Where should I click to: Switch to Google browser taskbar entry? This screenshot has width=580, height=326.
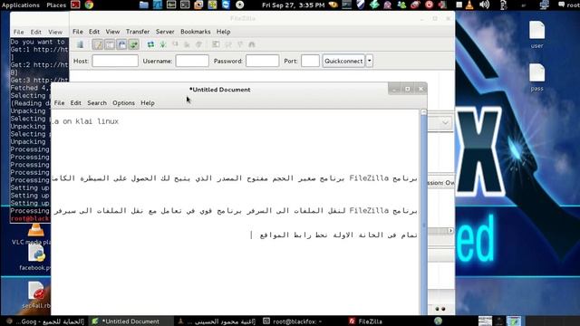click(45, 321)
